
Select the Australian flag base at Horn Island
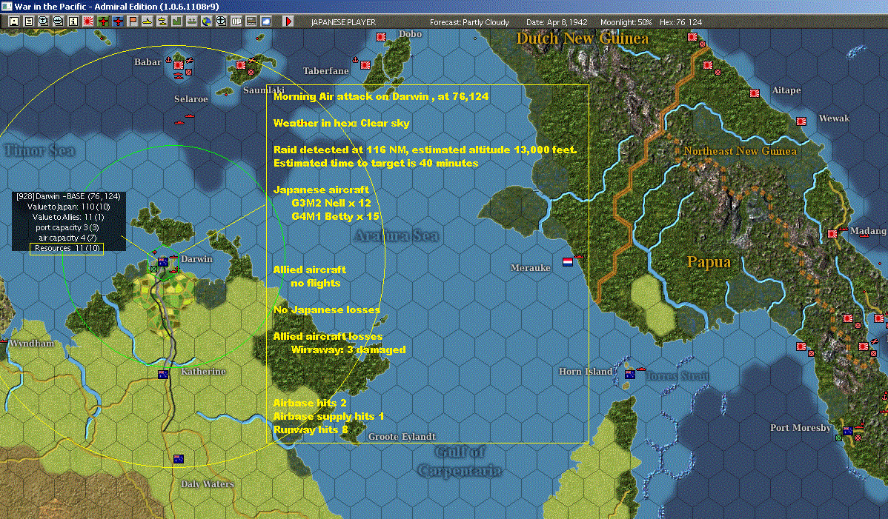coord(630,375)
